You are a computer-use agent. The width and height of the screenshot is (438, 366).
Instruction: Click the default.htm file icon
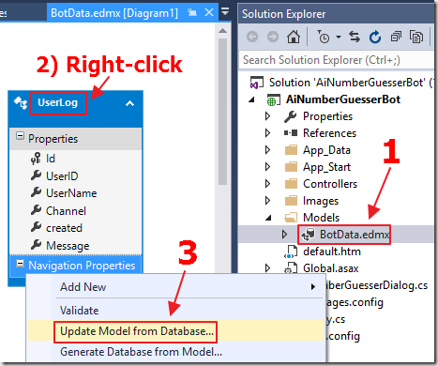[291, 252]
